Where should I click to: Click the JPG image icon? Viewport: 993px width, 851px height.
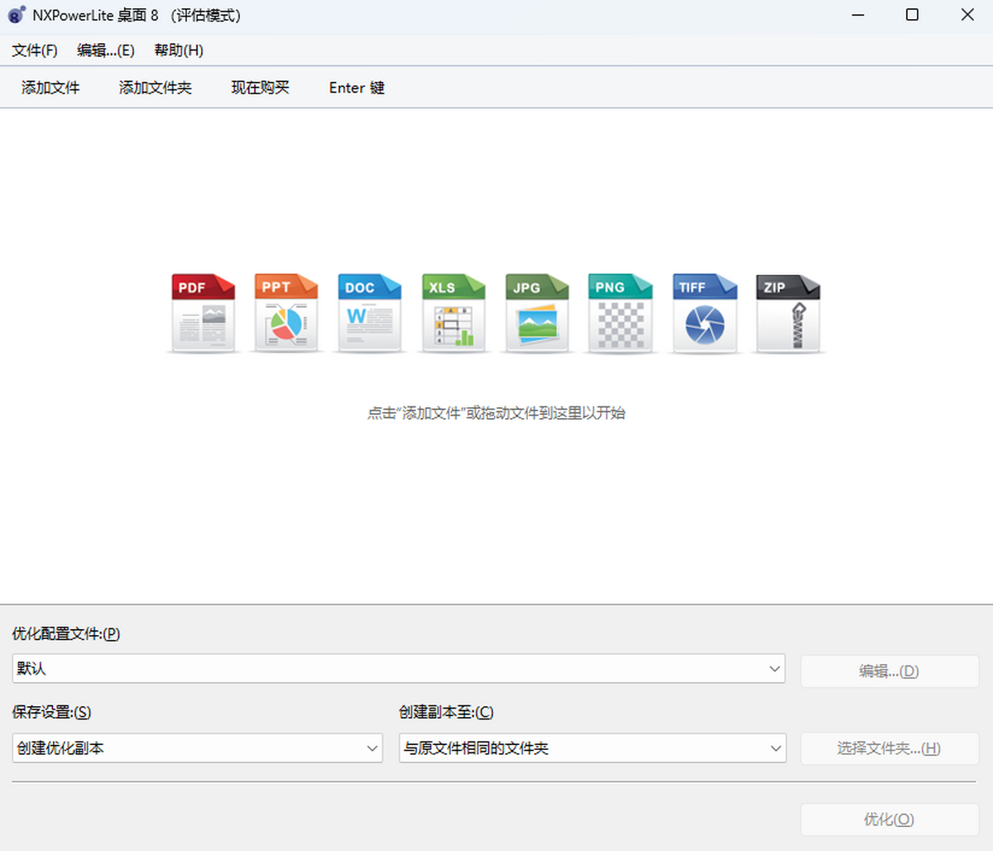tap(537, 314)
